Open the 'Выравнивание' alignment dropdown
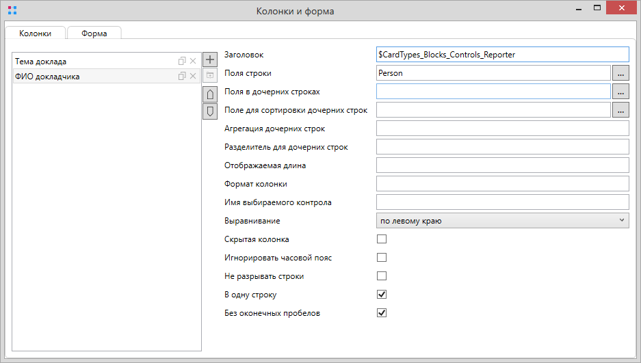 pos(502,221)
